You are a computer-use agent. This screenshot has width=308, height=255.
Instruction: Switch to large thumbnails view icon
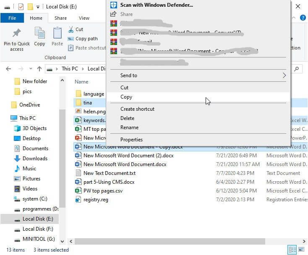[301, 250]
